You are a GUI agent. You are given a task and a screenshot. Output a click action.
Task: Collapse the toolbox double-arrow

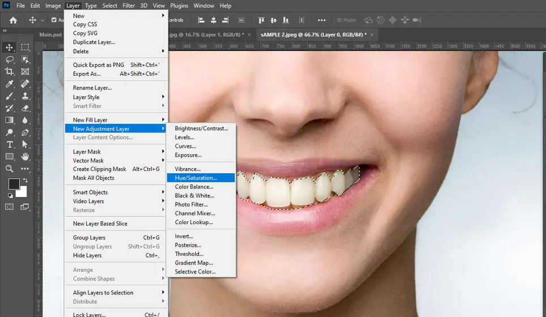[x=5, y=31]
